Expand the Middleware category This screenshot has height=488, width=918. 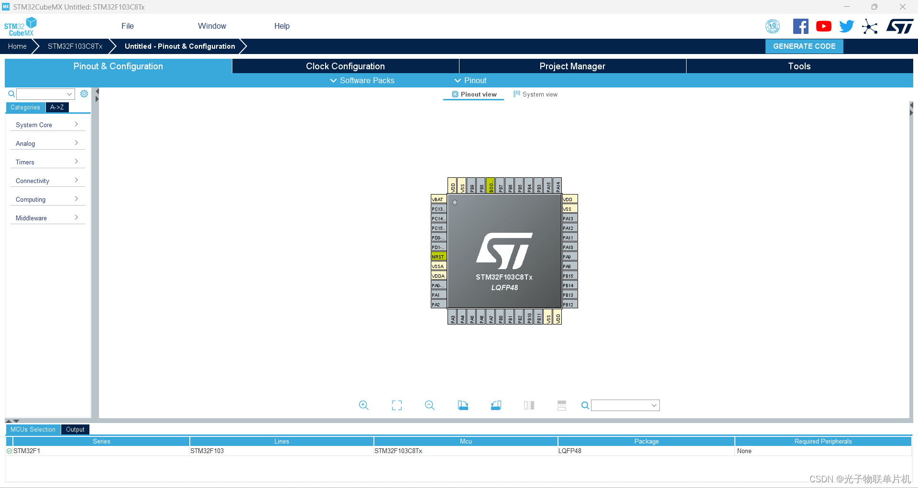tap(47, 218)
